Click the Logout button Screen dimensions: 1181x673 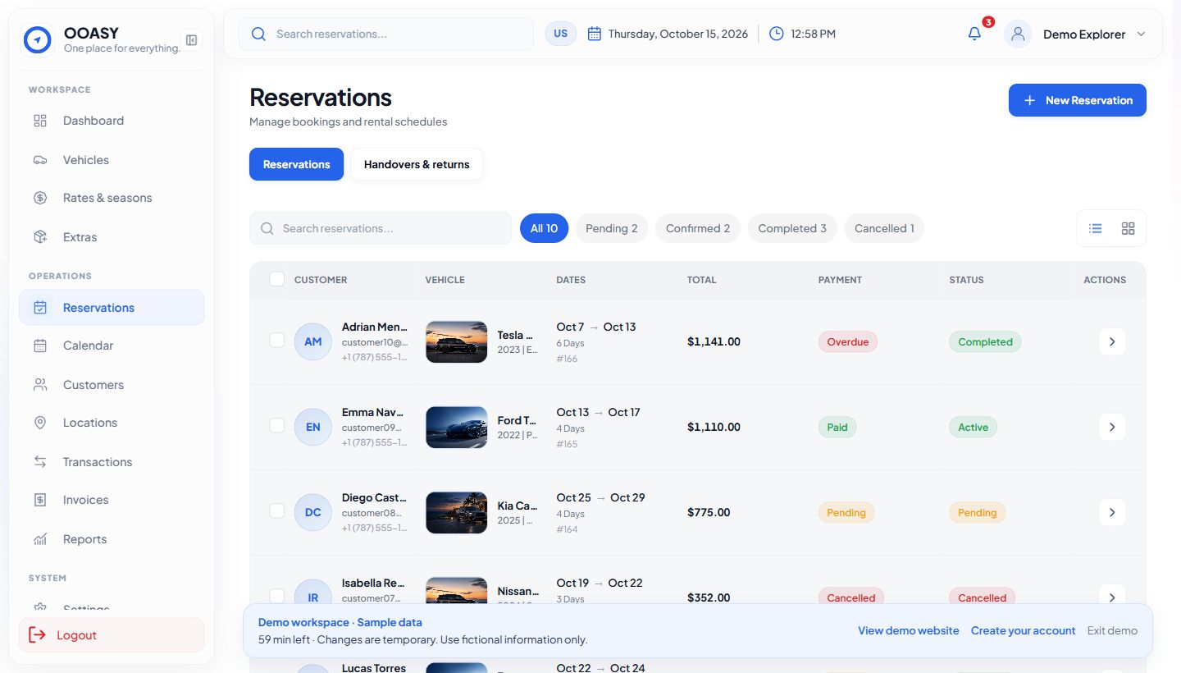click(x=112, y=635)
